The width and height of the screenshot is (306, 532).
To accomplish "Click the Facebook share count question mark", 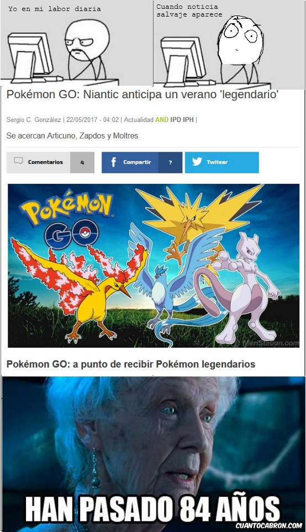I will pos(170,162).
